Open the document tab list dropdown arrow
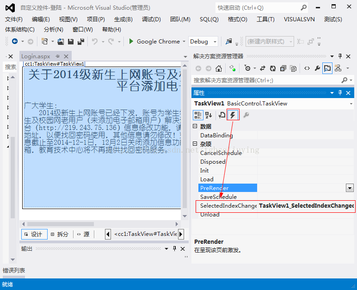Screen dimensions: 357x290 (x=185, y=56)
